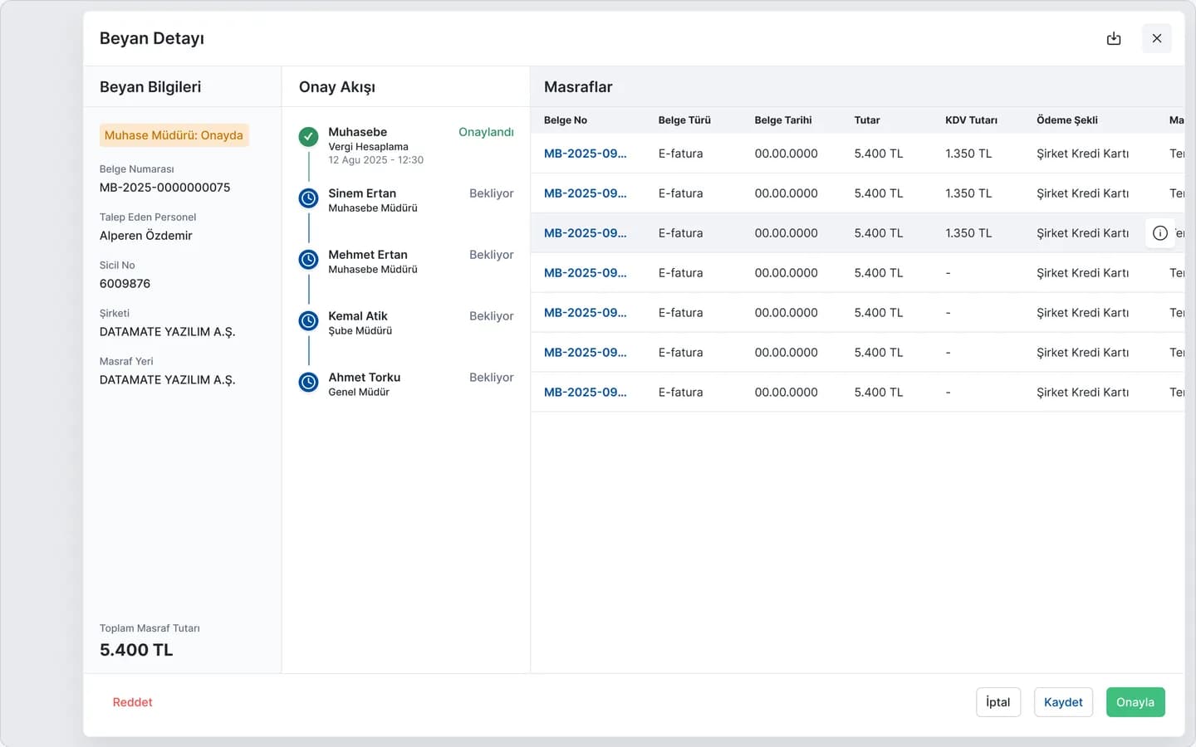Click the clock icon beside Kemal Atik

309,320
